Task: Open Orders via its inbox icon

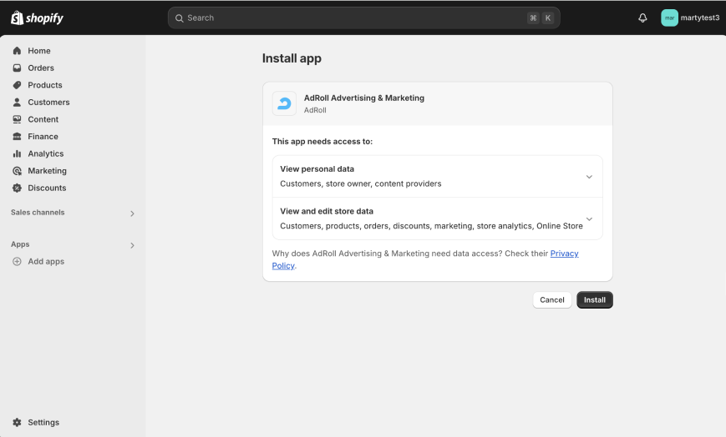Action: coord(17,68)
